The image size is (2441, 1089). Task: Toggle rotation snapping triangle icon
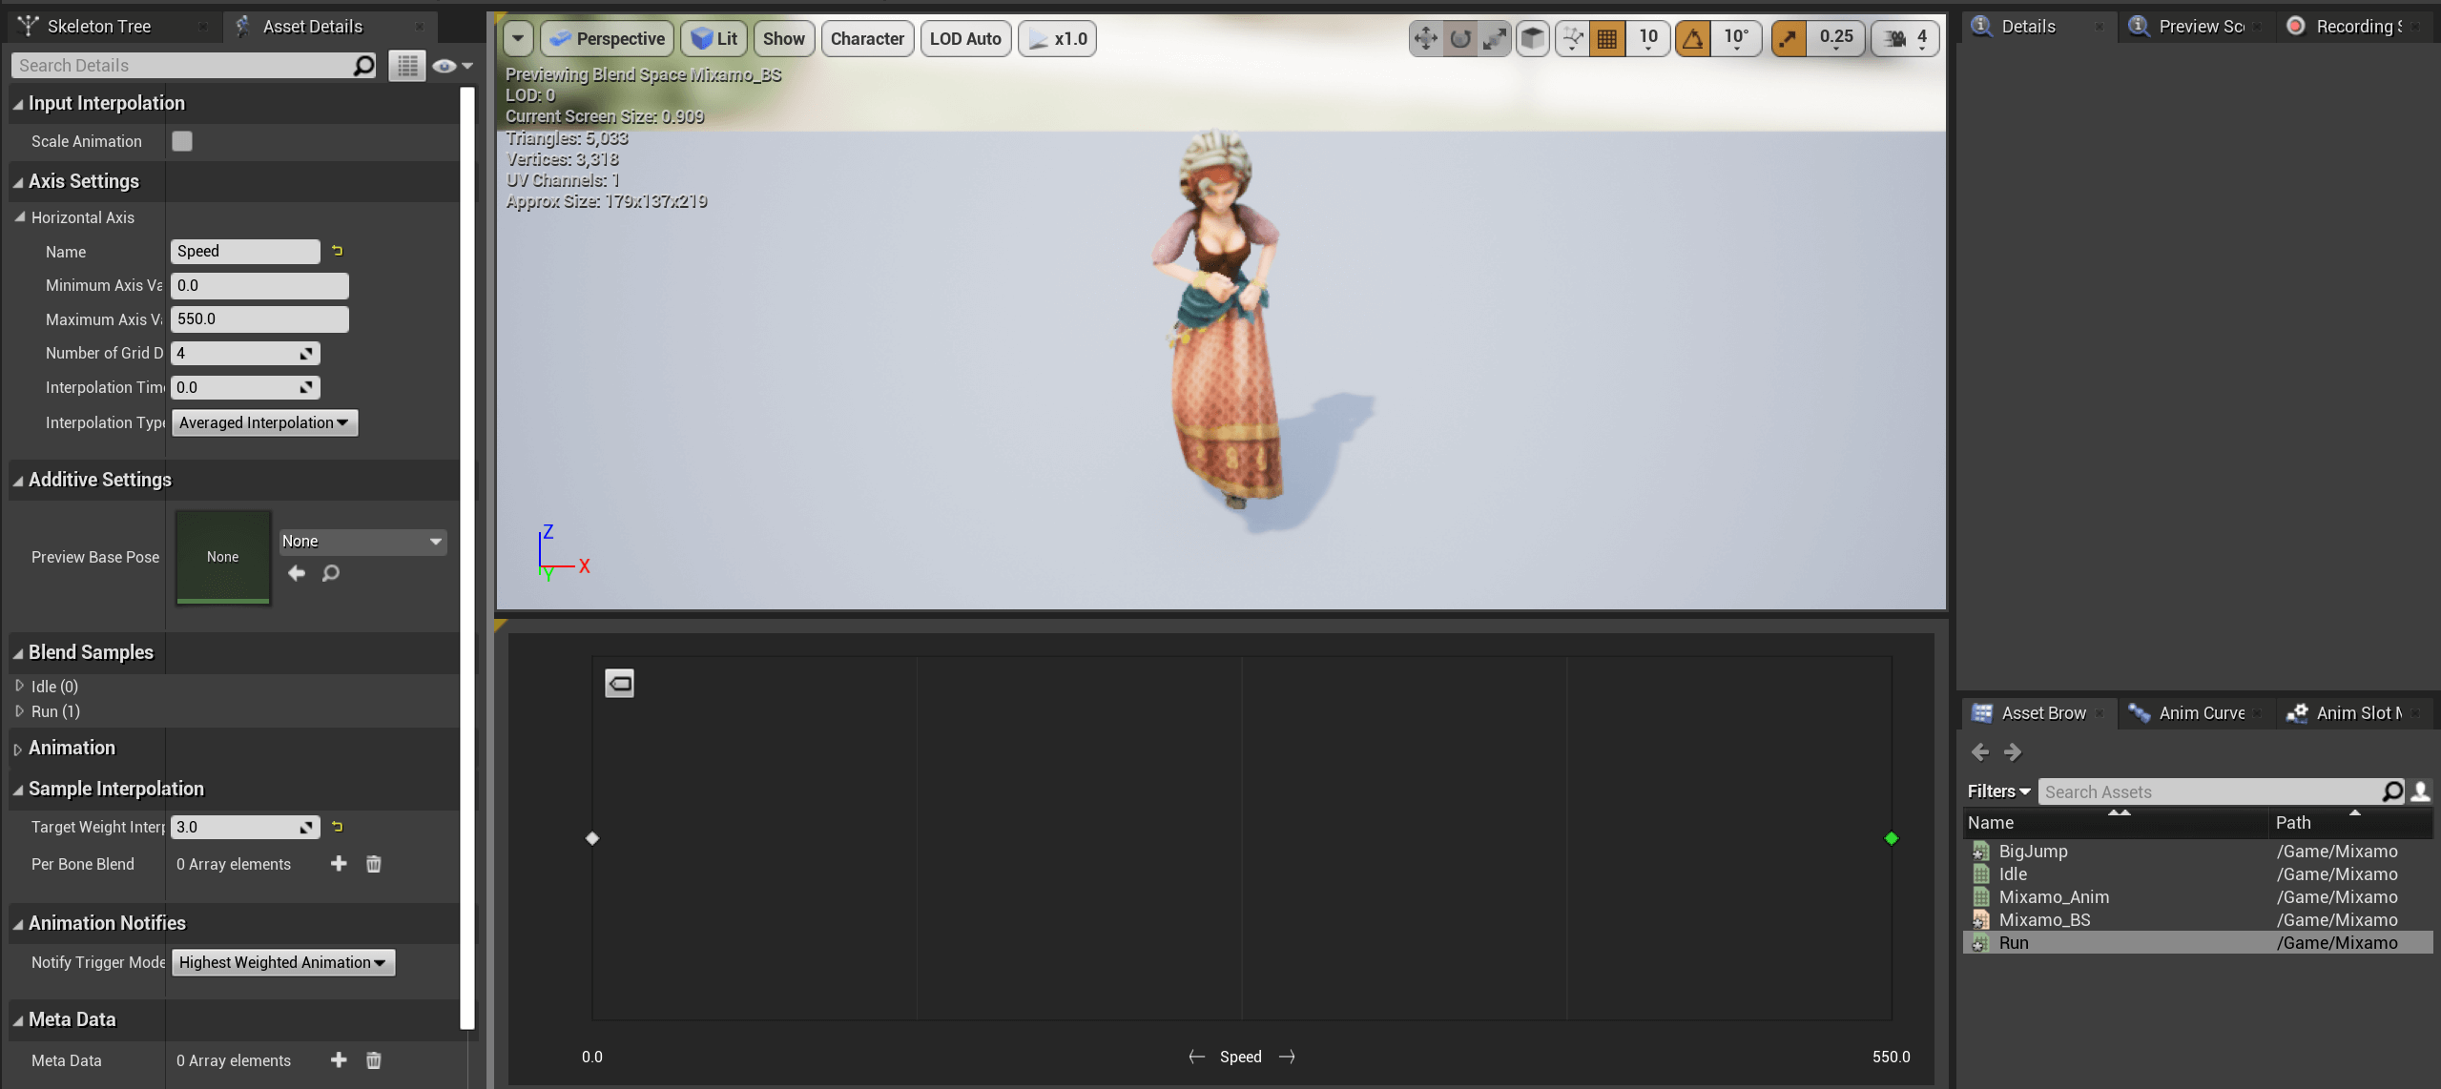(x=1692, y=38)
